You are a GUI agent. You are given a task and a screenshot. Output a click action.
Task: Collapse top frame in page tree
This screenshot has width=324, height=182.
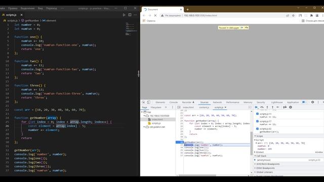coord(142,112)
